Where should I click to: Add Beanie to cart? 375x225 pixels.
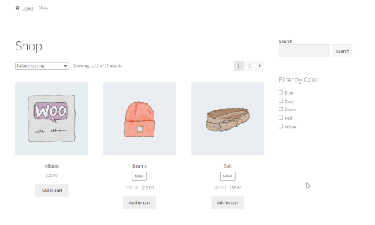click(139, 203)
